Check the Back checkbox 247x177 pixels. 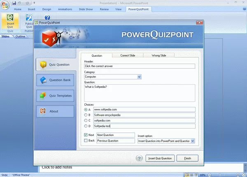(x=86, y=140)
